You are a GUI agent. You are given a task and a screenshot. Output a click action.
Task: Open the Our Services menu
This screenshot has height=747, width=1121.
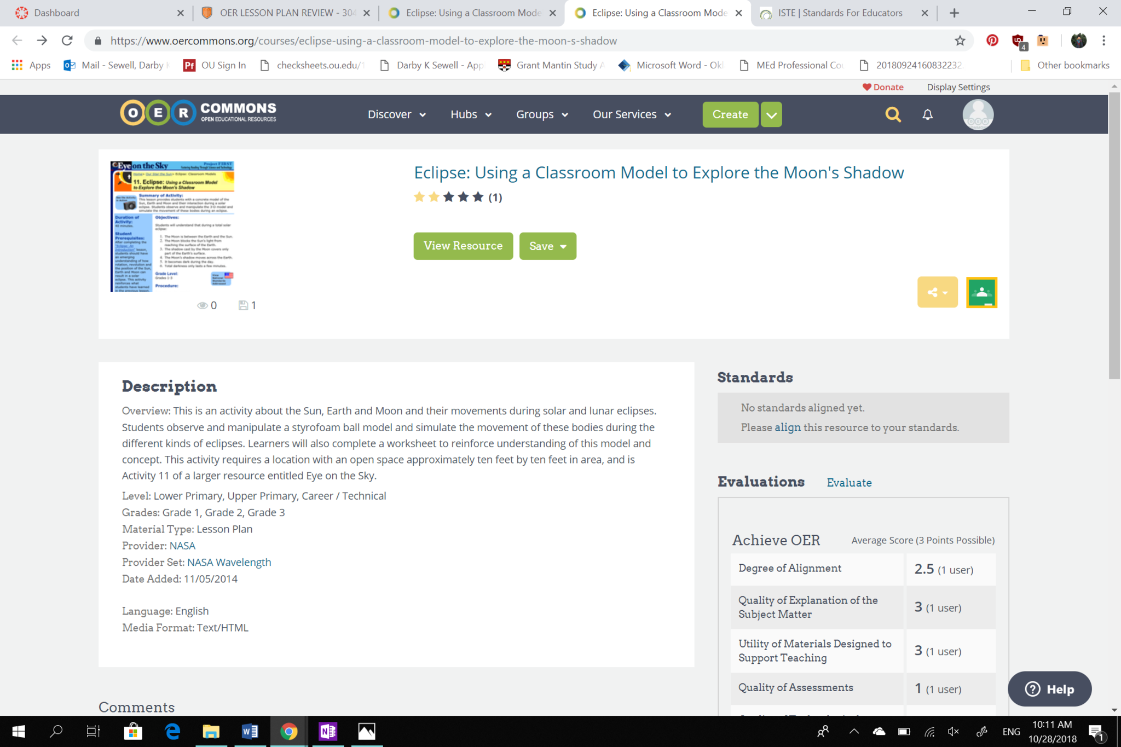point(631,114)
